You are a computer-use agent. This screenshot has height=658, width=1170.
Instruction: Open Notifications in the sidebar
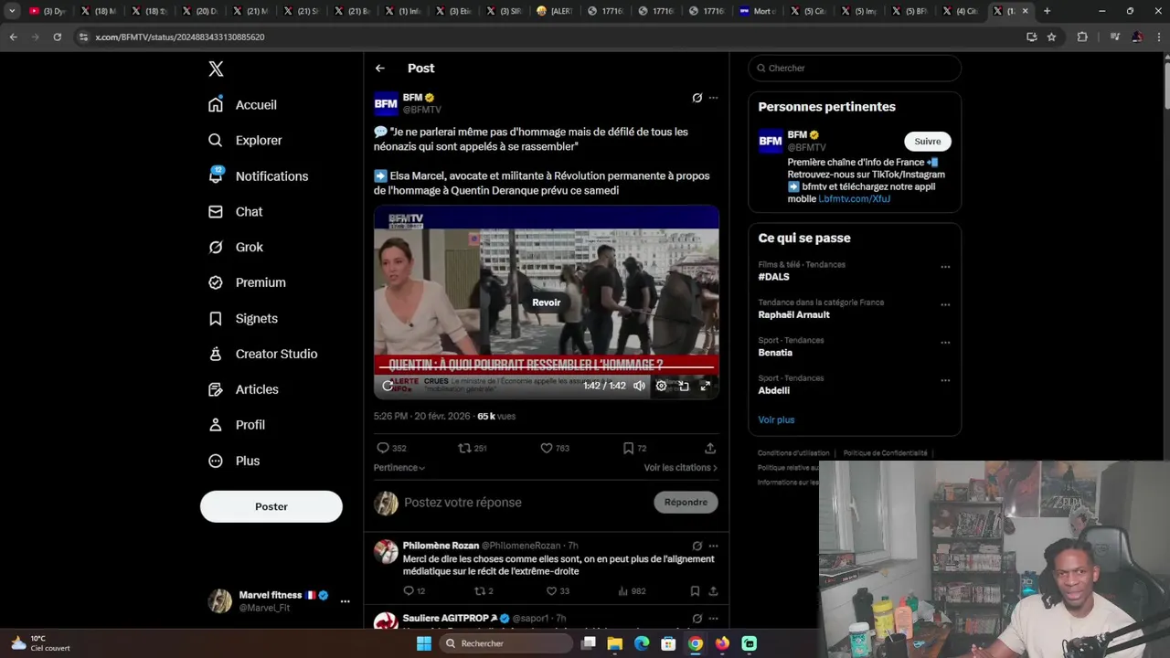258,175
